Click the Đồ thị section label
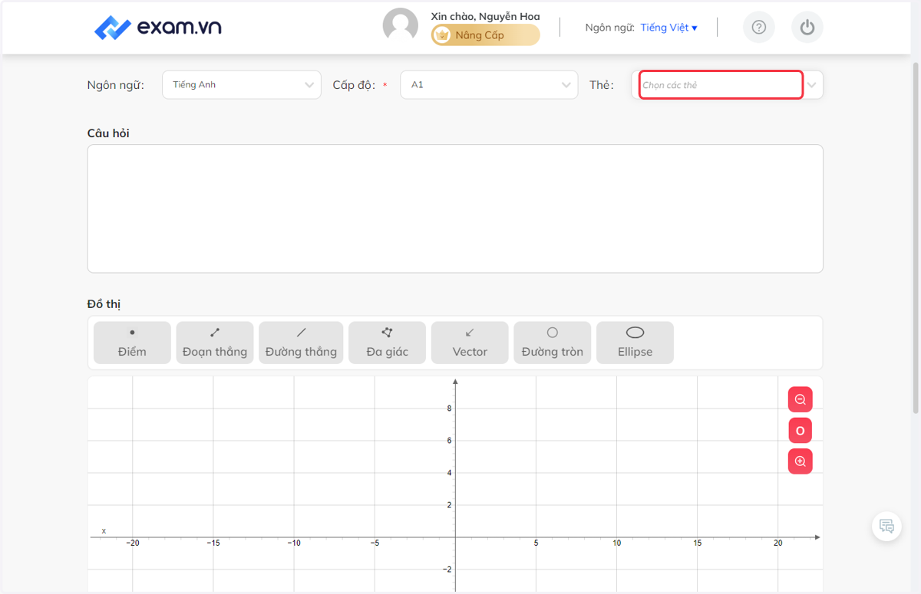Screen dimensions: 921x594 coord(104,304)
